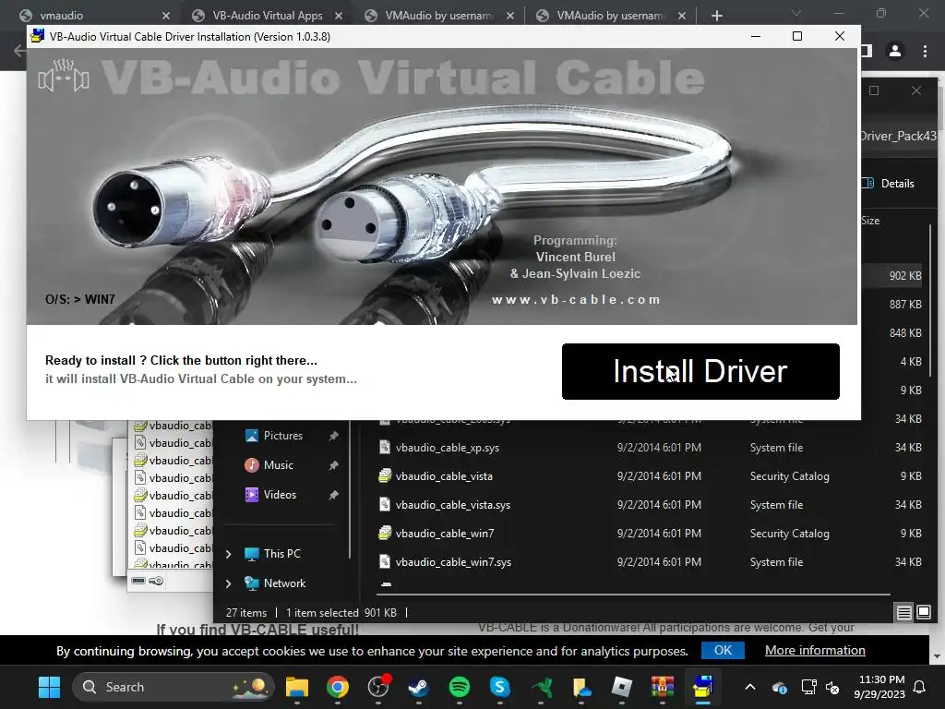Screen dimensions: 945x709
Task: Open the Windows Start menu
Action: point(49,687)
